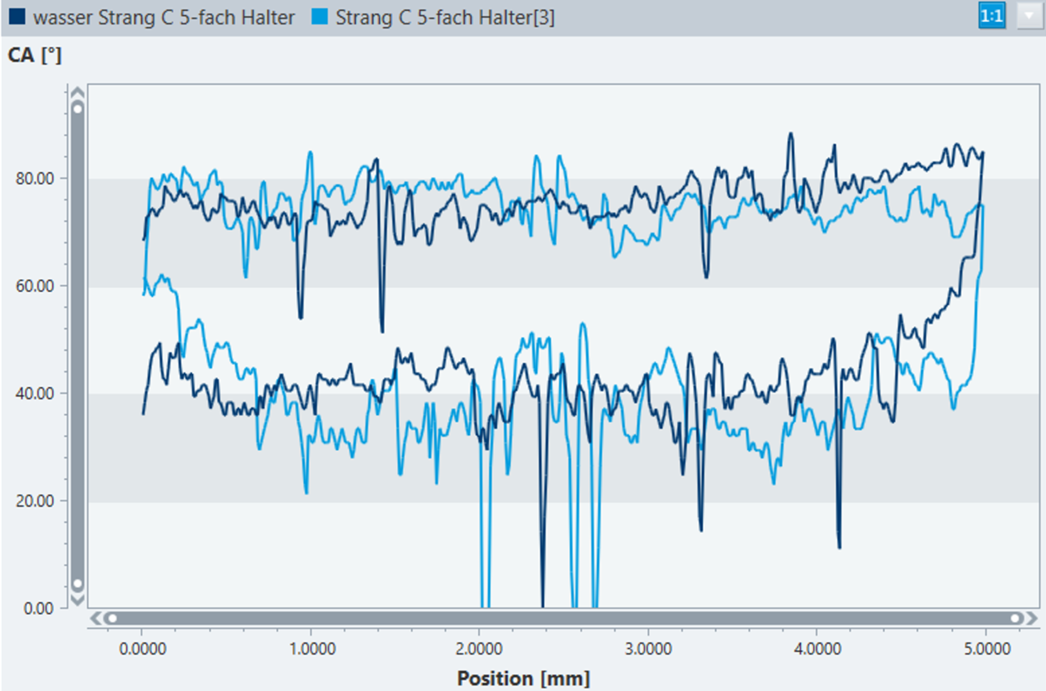The image size is (1046, 691).
Task: Click the 'CA [°]' y-axis title
Action: point(35,55)
